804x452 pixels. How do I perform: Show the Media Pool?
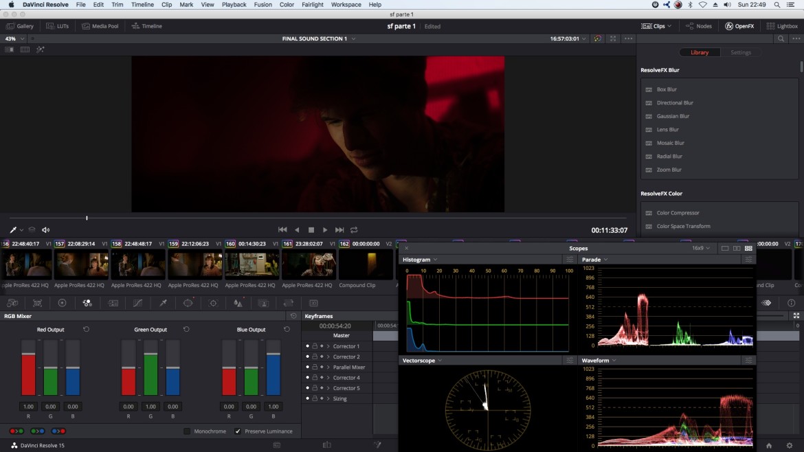coord(100,26)
